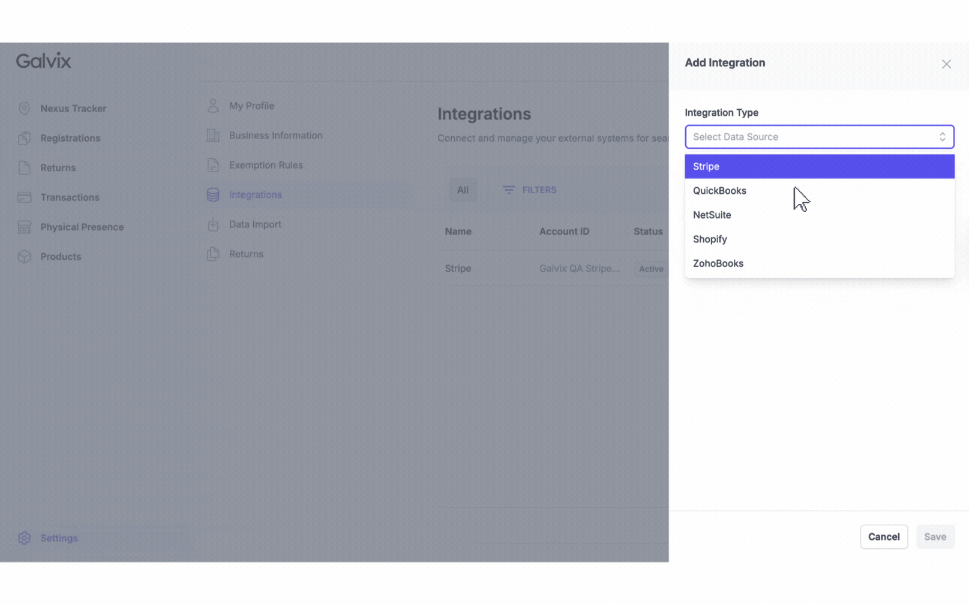
Task: Select Integrations in settings menu
Action: point(255,195)
